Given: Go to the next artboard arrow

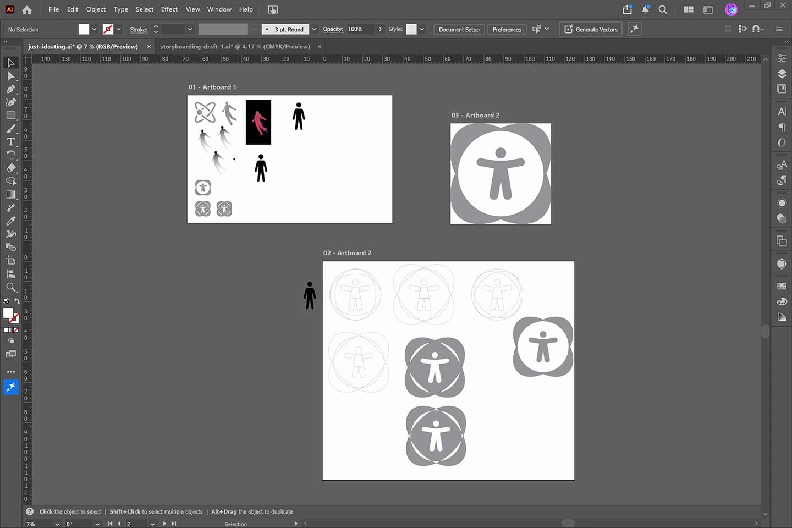Looking at the screenshot, I should click(x=164, y=524).
